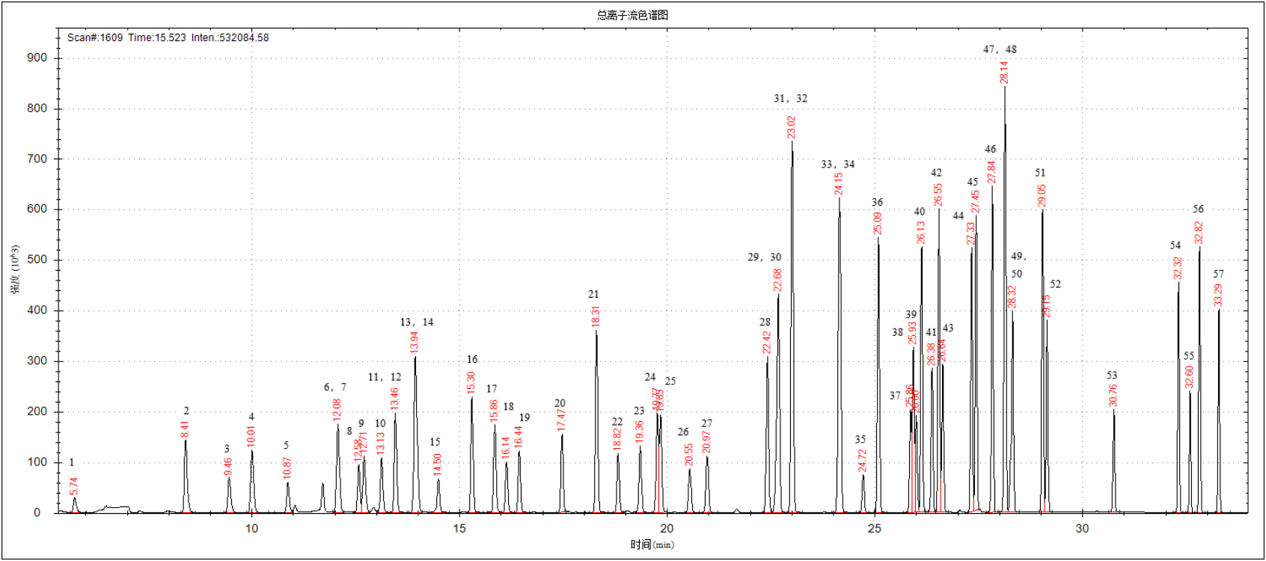Viewport: 1266px width, 561px height.
Task: Click the 强度 y-axis label
Action: (15, 269)
